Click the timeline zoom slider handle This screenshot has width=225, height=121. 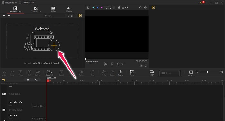point(207,72)
